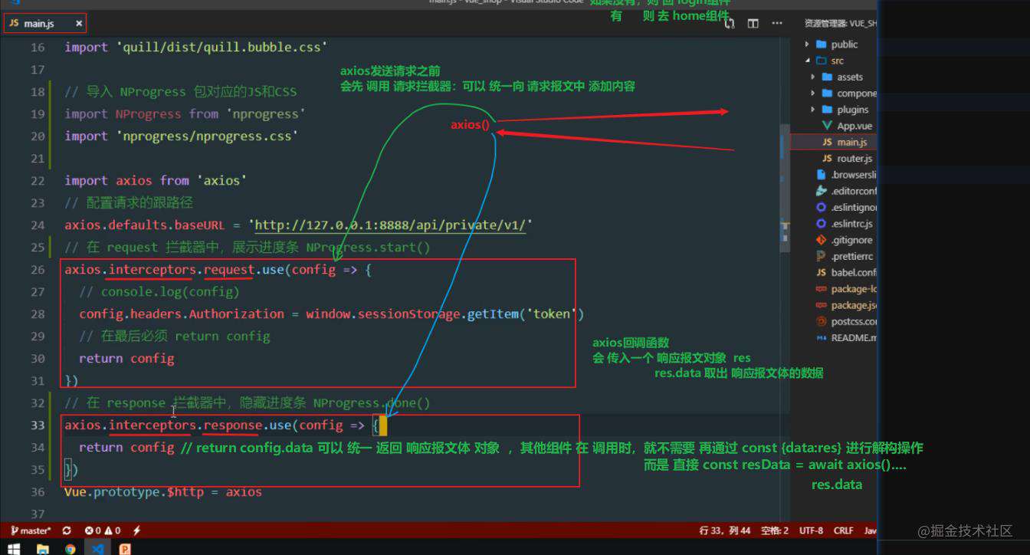Open the .prettierrc file
The image size is (1030, 555).
(851, 256)
